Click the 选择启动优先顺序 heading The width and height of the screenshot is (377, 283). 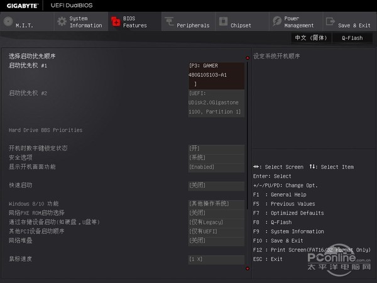32,57
